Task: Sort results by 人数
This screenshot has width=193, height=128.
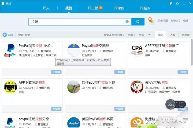Action: click(173, 35)
